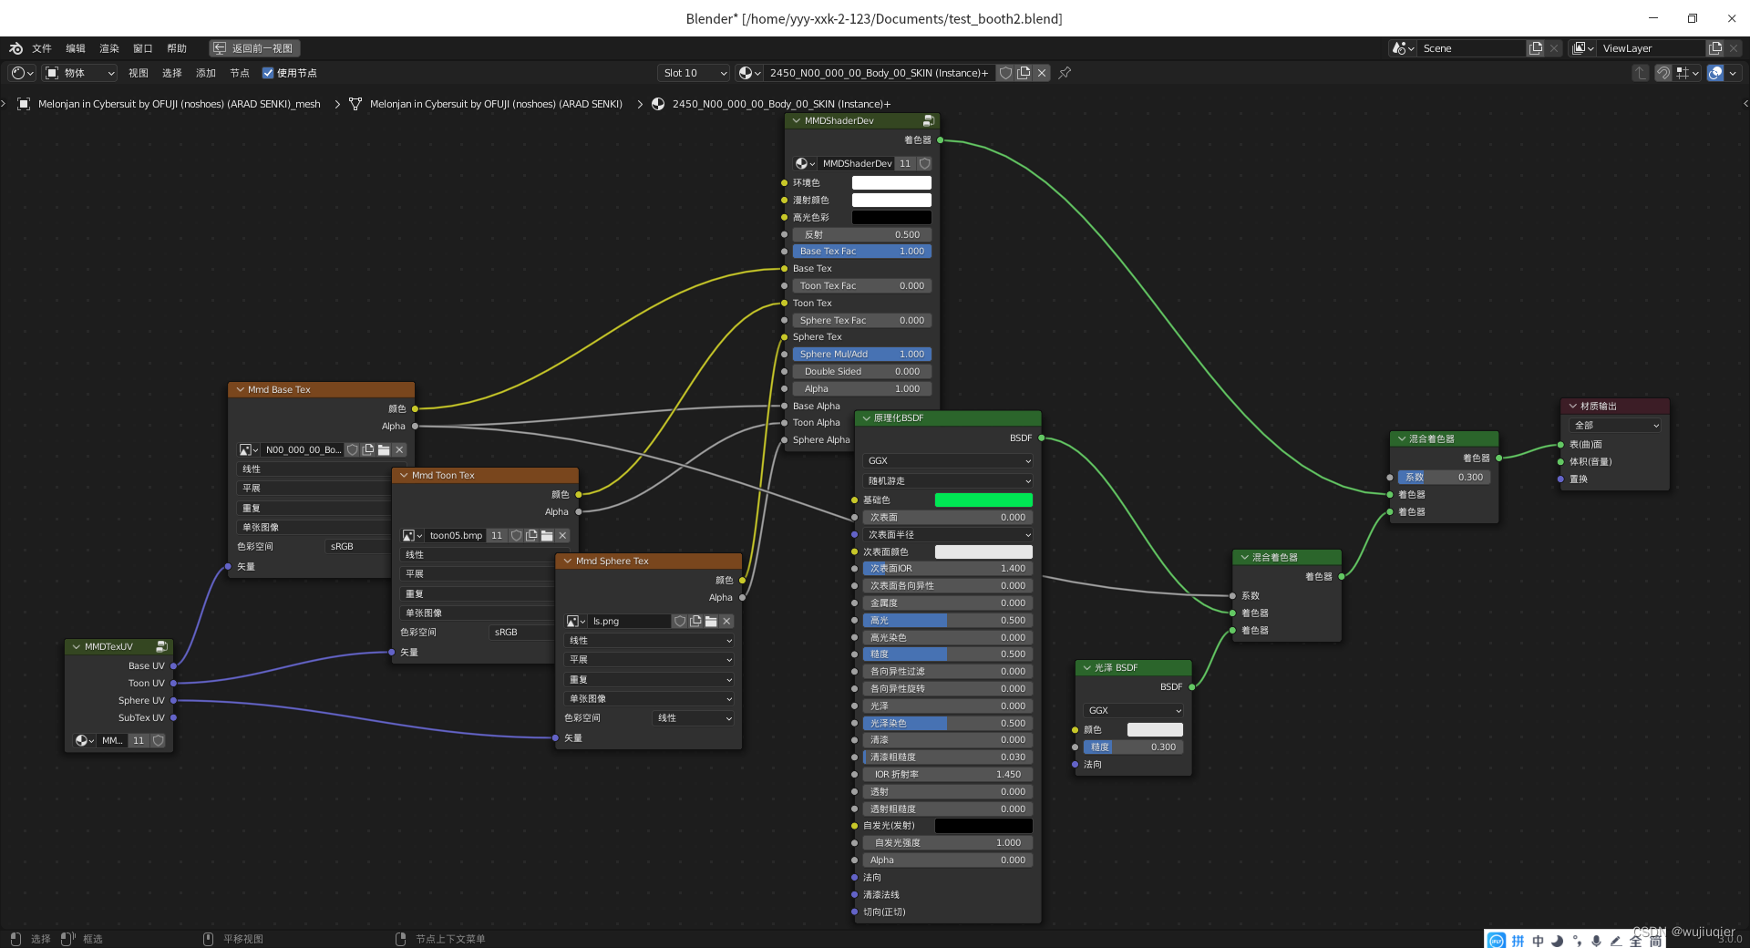This screenshot has height=948, width=1750.
Task: Click the white 次表面颜色 swatch
Action: click(x=983, y=551)
